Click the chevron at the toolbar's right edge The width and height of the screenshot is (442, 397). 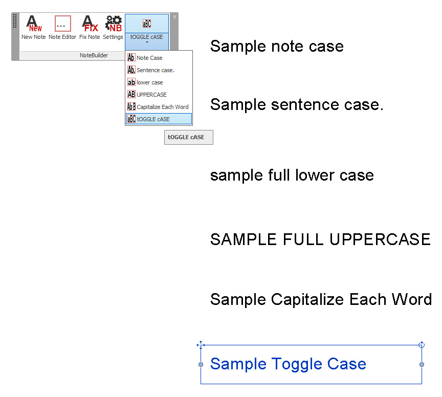[x=174, y=17]
